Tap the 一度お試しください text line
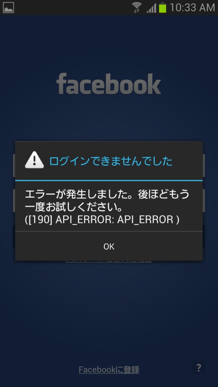218x387 pixels. pyautogui.click(x=74, y=207)
